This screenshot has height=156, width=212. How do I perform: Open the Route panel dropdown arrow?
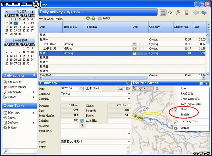pyautogui.click(x=206, y=83)
